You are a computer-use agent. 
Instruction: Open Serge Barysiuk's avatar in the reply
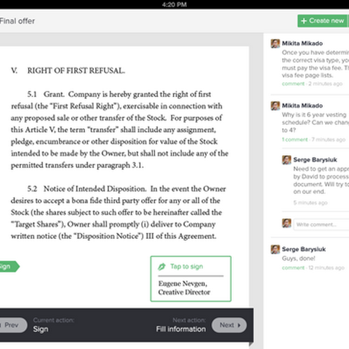point(287,160)
